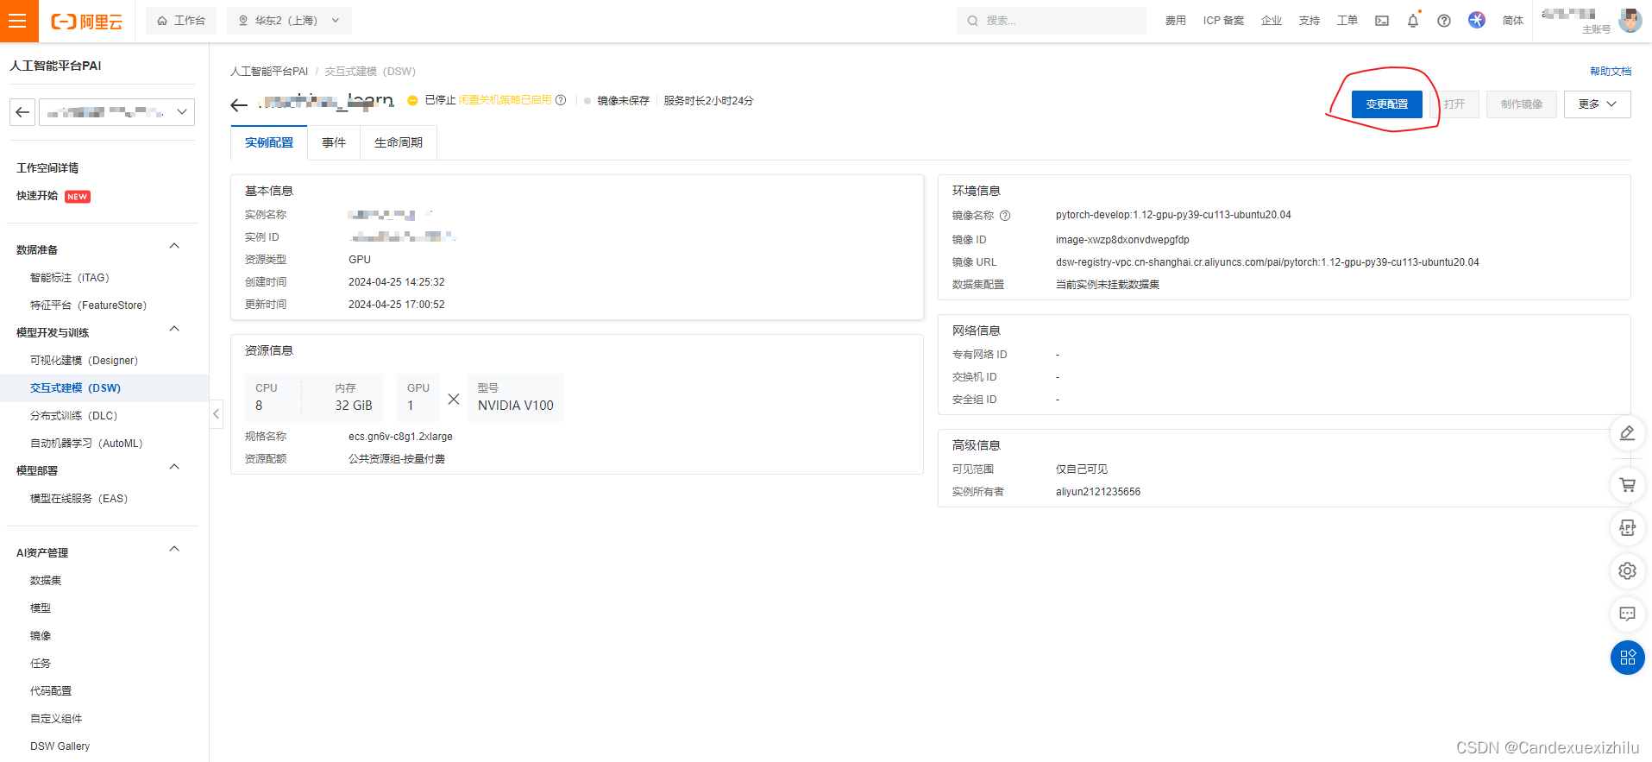Open the hamburger main menu
This screenshot has height=762, width=1652.
coord(18,21)
